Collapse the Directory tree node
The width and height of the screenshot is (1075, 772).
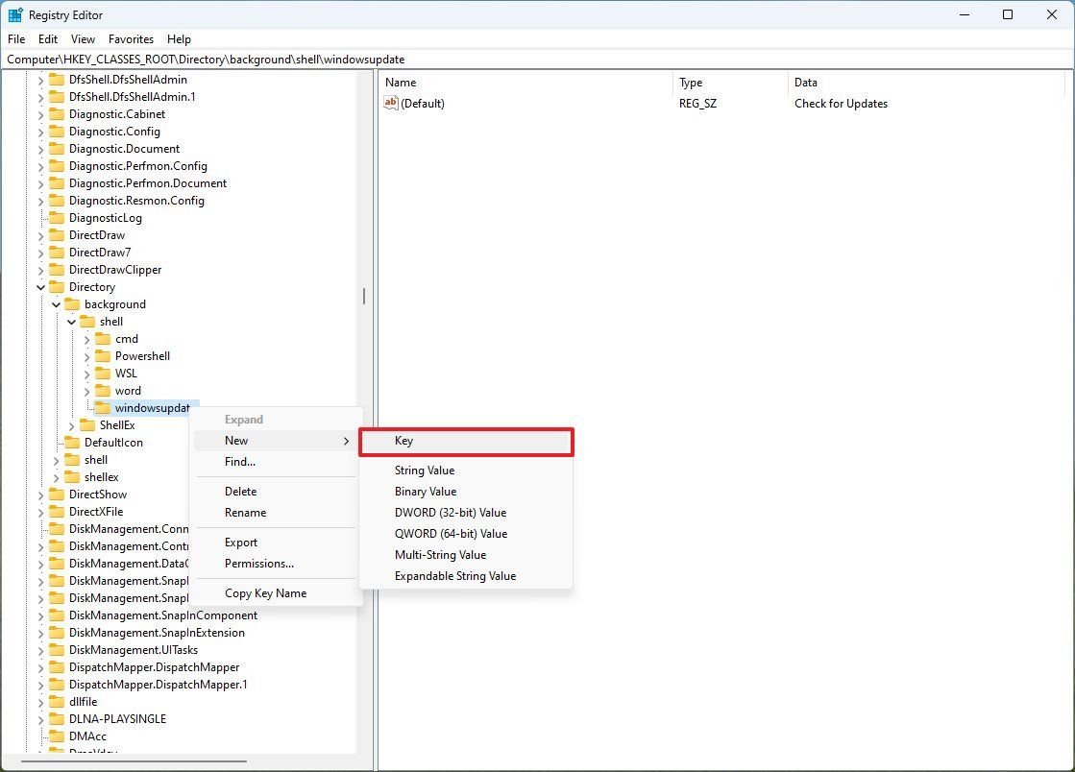click(x=40, y=286)
